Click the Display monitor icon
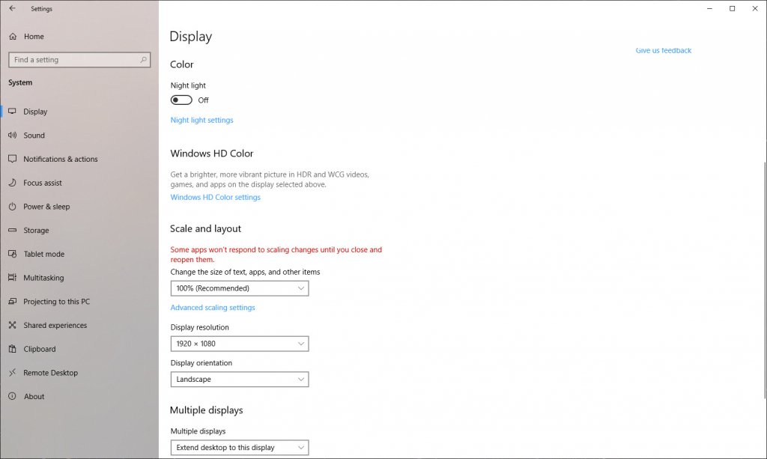This screenshot has width=767, height=459. tap(12, 112)
